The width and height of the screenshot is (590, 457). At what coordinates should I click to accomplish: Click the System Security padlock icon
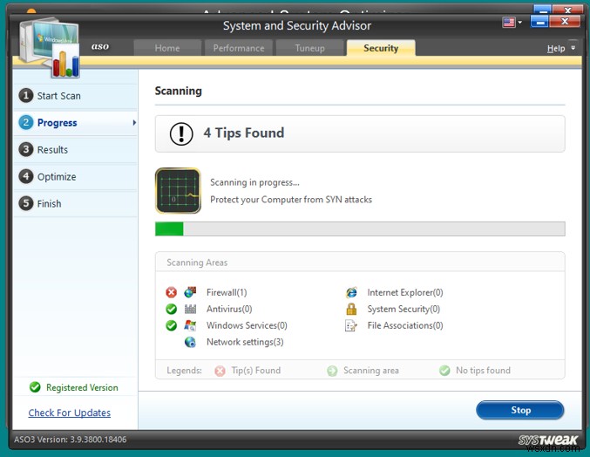351,309
